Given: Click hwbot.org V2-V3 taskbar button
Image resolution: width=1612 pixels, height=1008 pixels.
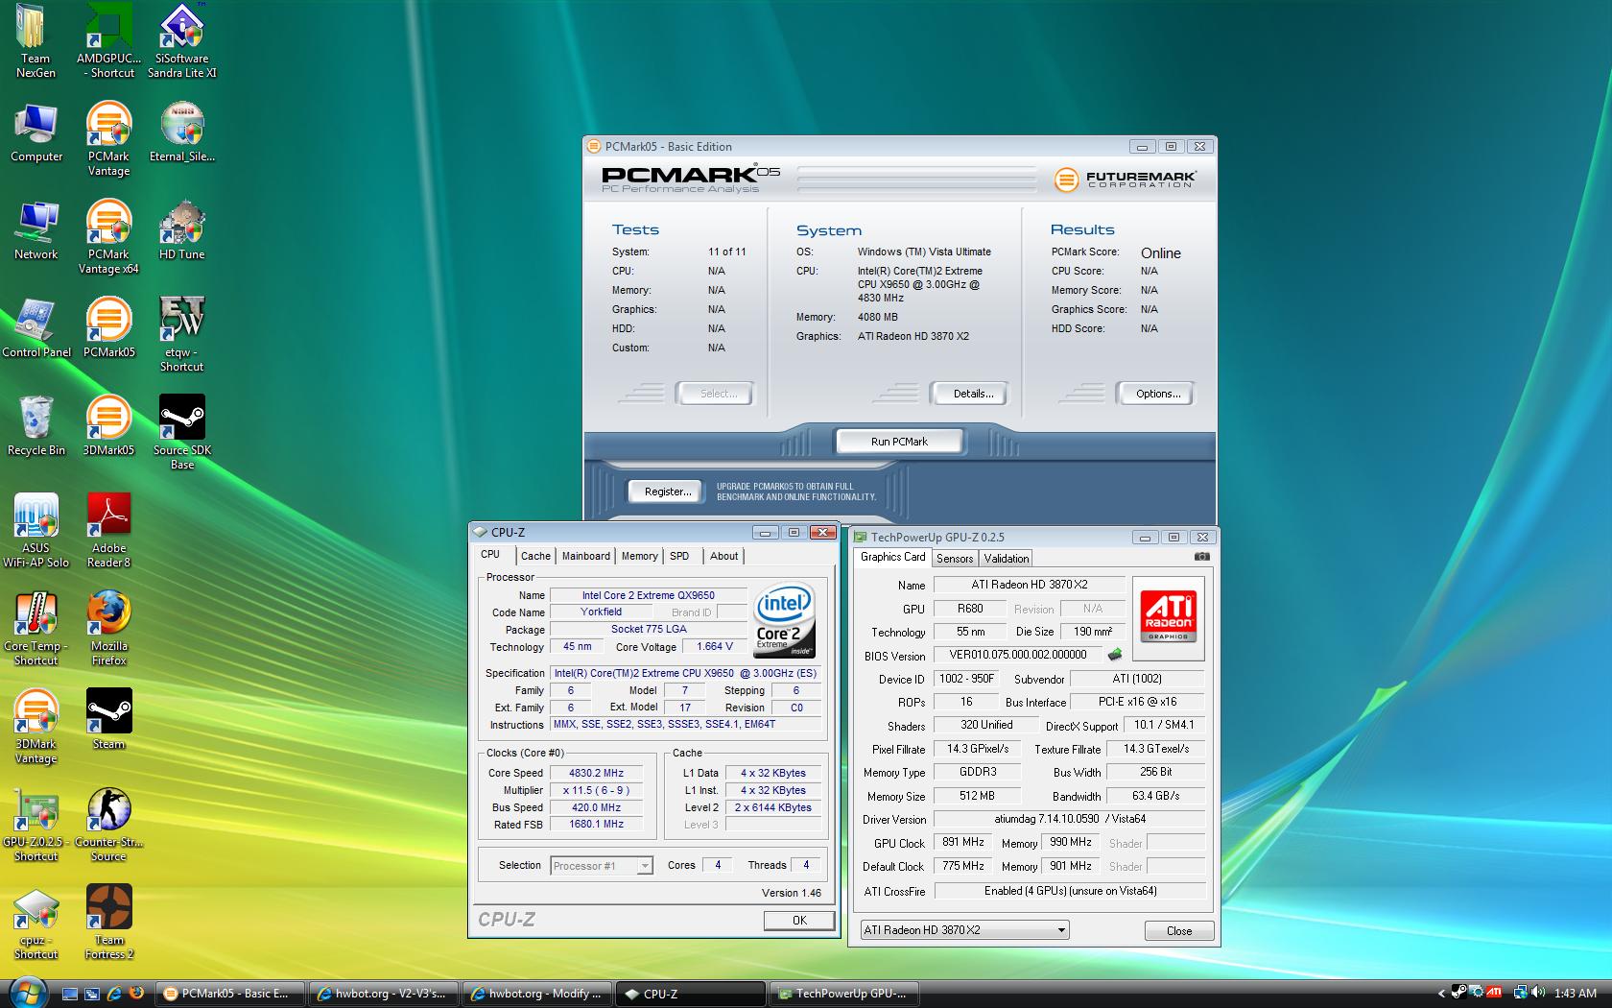Looking at the screenshot, I should pos(384,994).
